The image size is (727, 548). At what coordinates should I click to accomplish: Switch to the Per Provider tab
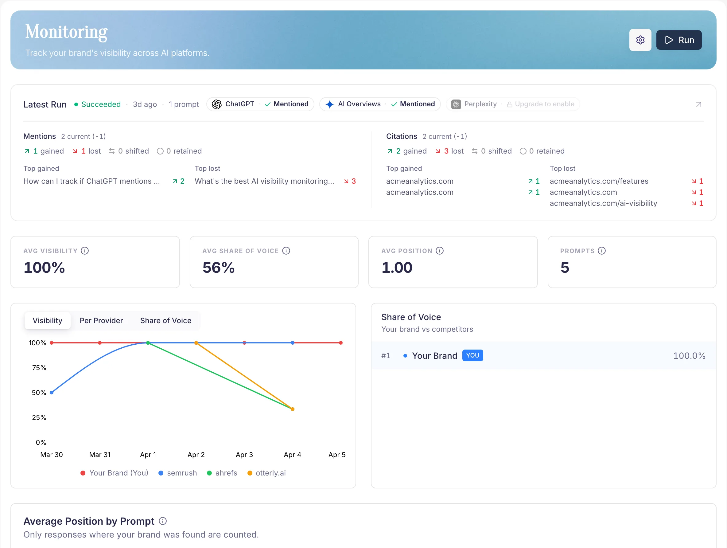click(101, 320)
